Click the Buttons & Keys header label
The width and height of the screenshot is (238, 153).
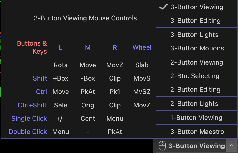pyautogui.click(x=32, y=47)
